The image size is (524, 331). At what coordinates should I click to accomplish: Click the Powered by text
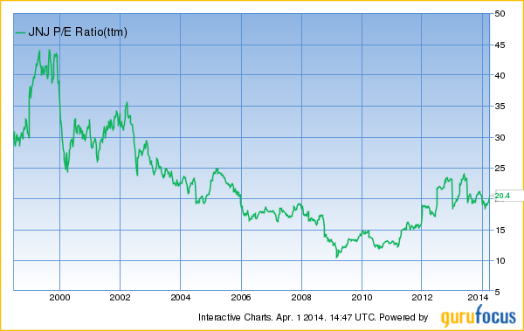[x=403, y=317]
